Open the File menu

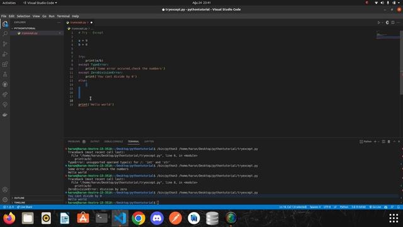point(4,16)
